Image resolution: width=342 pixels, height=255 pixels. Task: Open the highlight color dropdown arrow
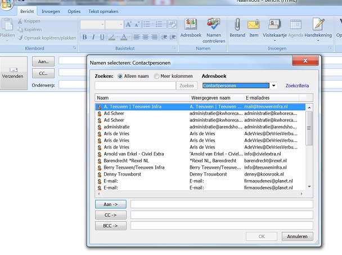pos(118,37)
